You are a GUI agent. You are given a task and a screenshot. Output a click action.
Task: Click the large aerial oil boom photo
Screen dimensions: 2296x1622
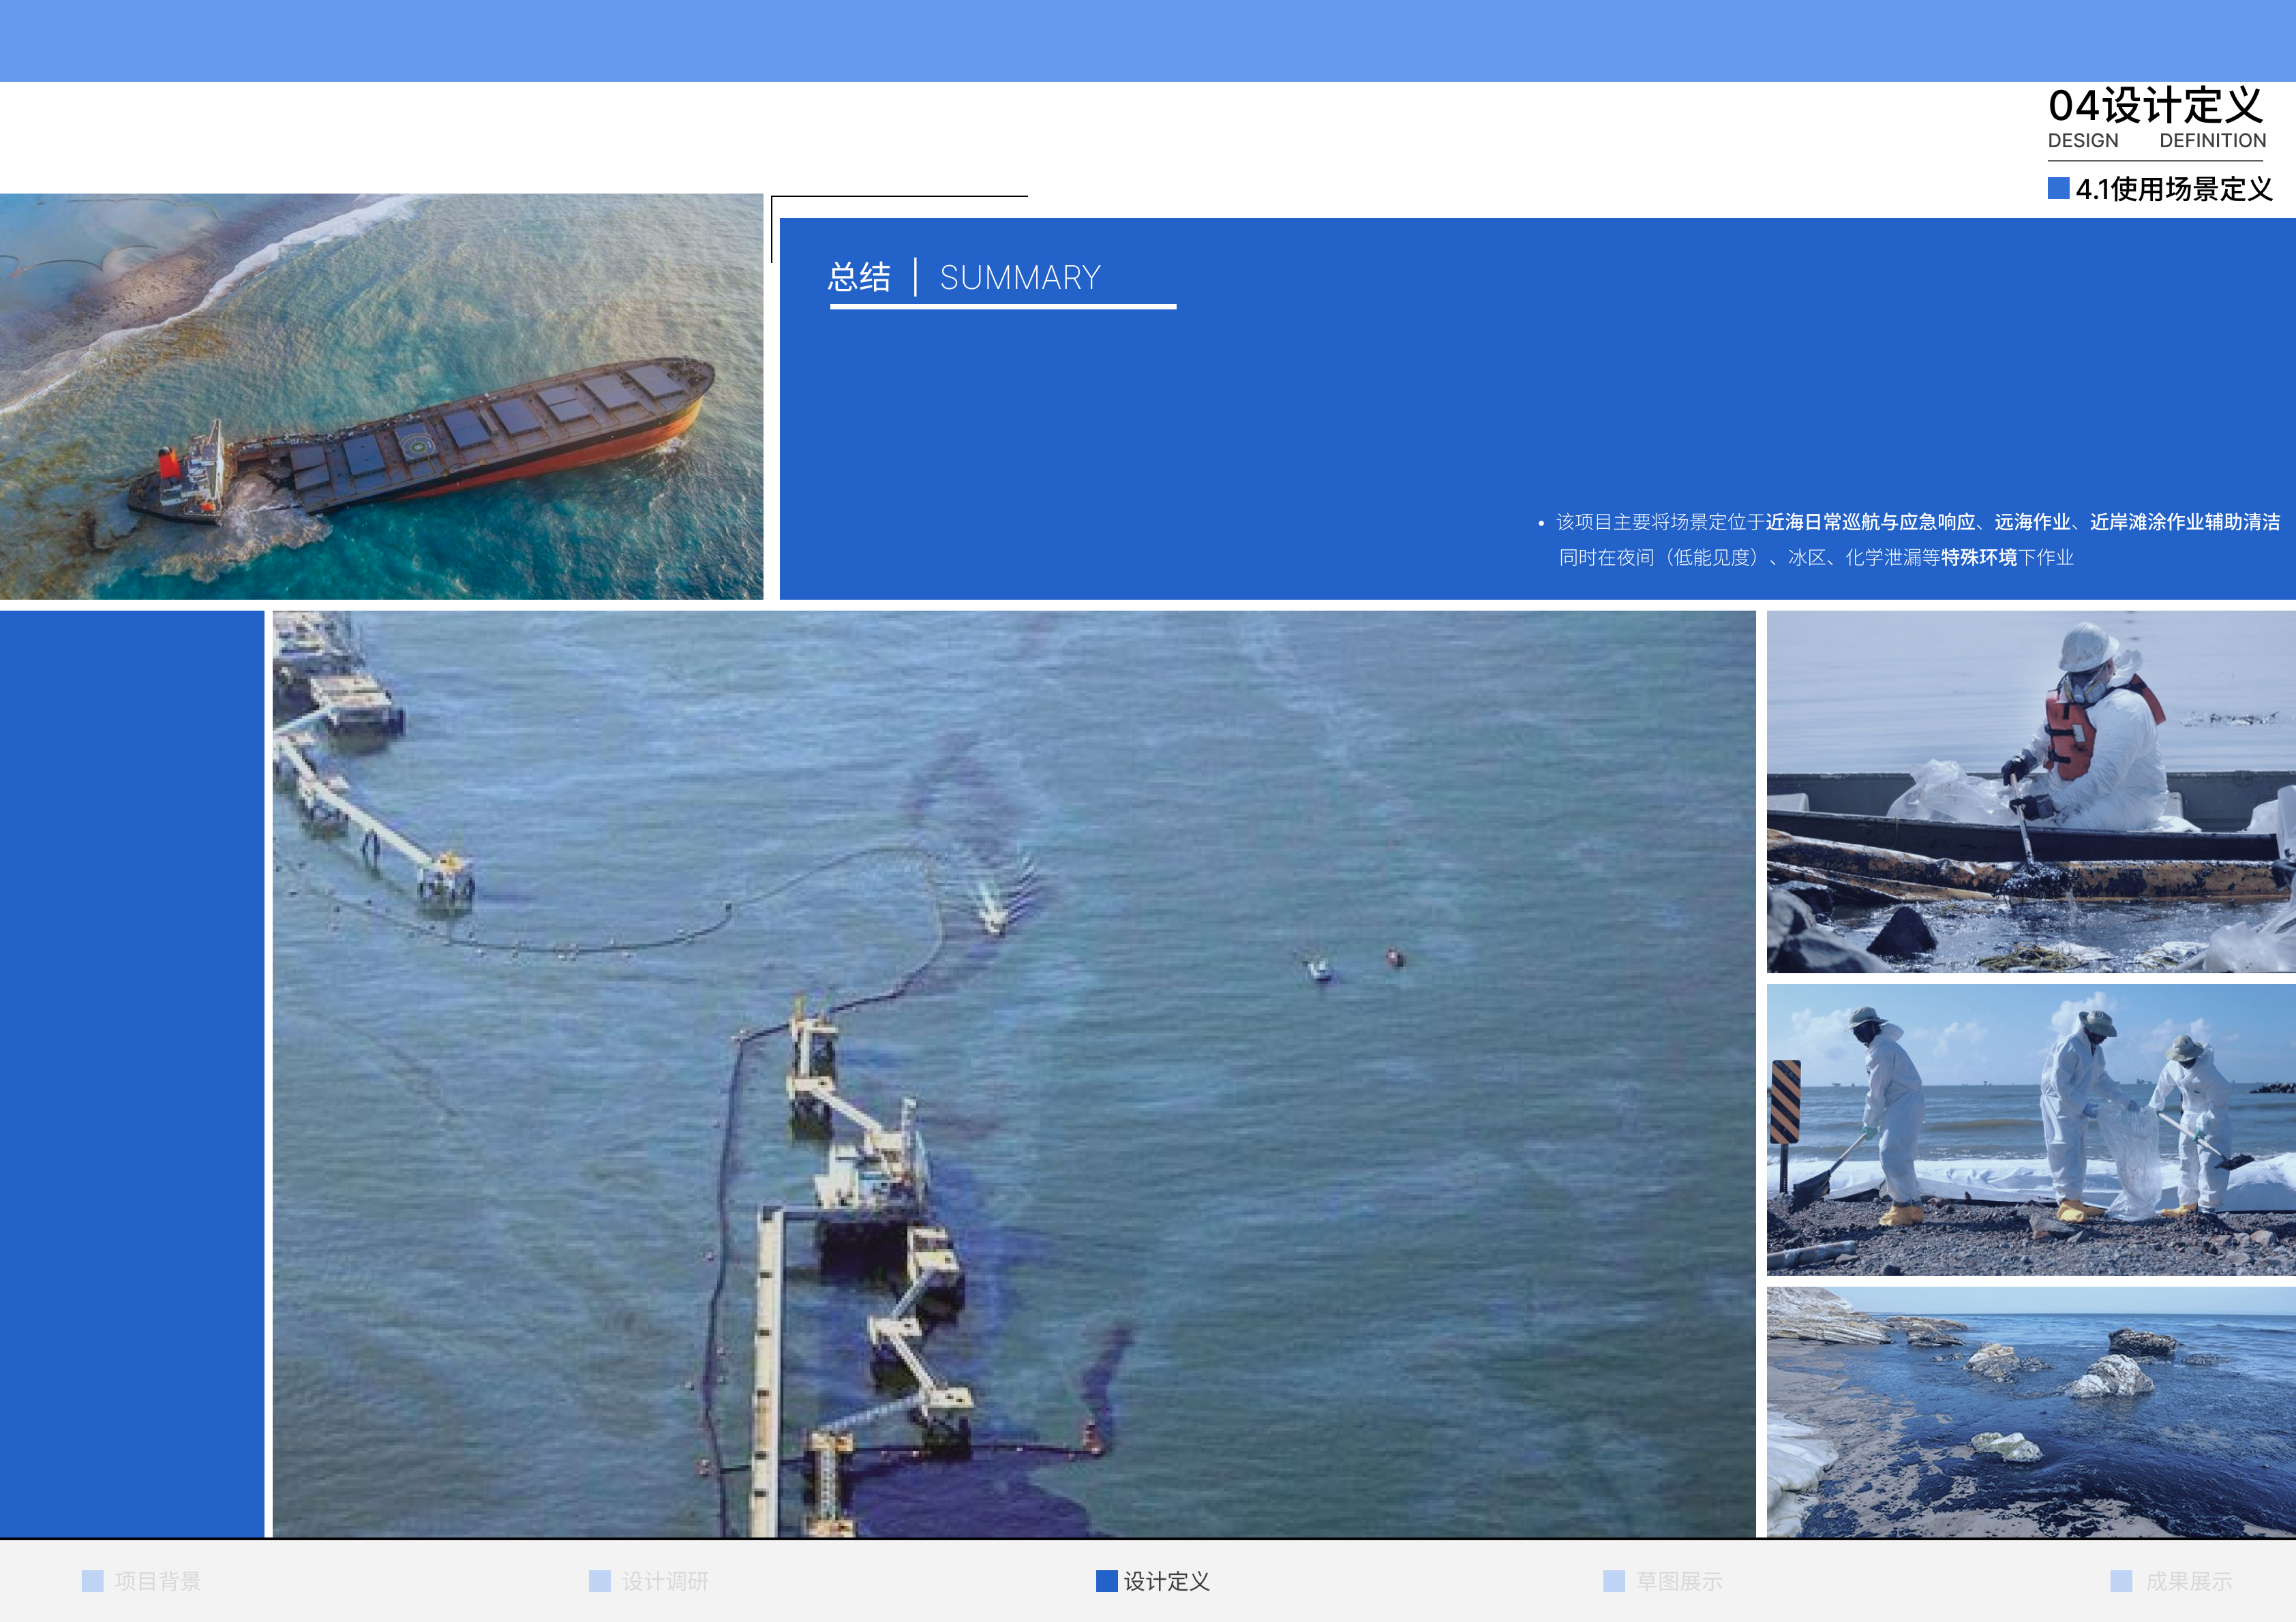1013,1073
